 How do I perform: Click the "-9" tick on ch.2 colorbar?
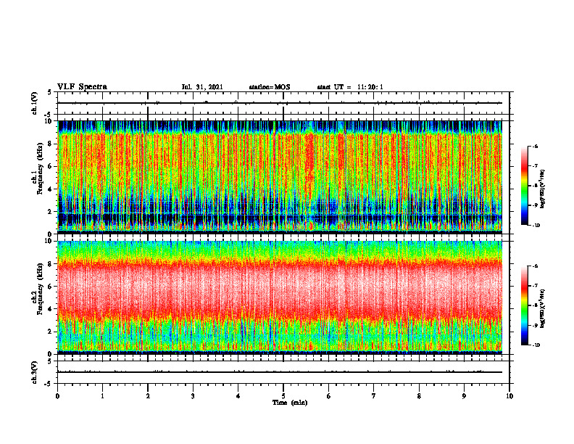pyautogui.click(x=535, y=325)
